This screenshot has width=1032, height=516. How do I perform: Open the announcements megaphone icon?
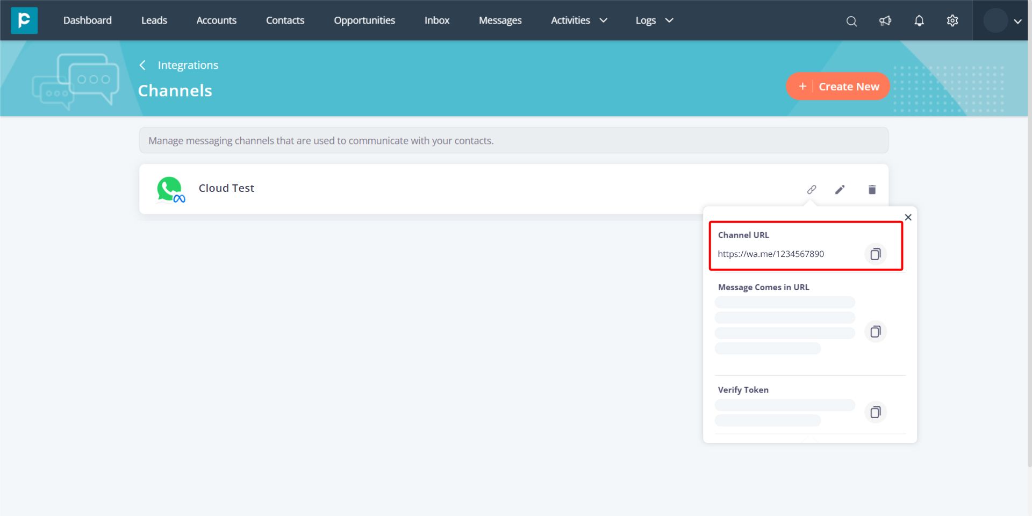click(885, 21)
